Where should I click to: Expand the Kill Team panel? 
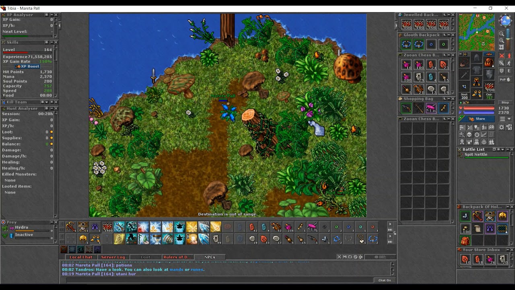tap(52, 102)
